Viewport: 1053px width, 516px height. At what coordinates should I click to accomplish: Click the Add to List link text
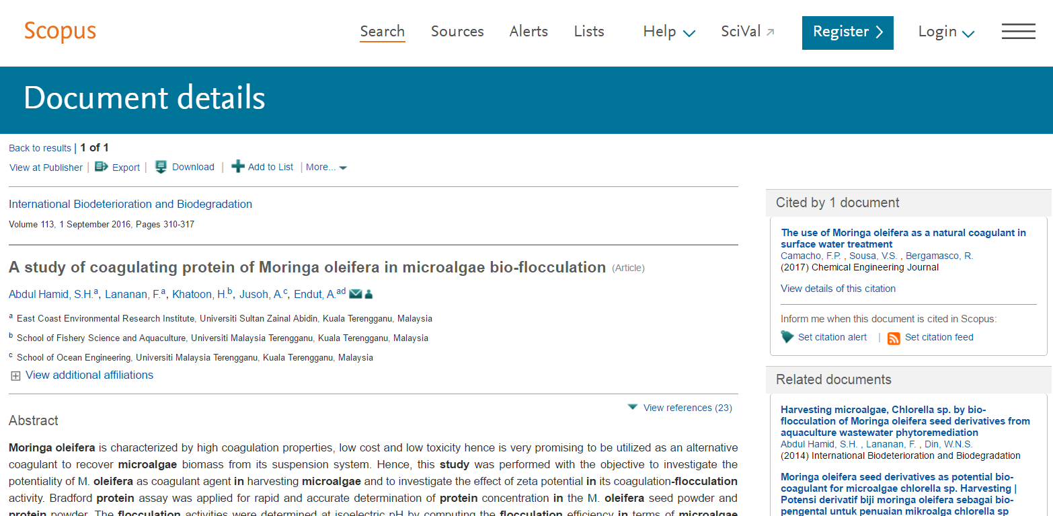coord(271,167)
